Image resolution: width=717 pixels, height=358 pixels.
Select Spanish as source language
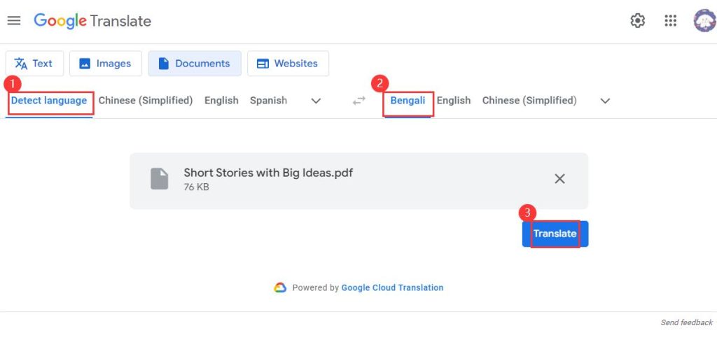268,101
